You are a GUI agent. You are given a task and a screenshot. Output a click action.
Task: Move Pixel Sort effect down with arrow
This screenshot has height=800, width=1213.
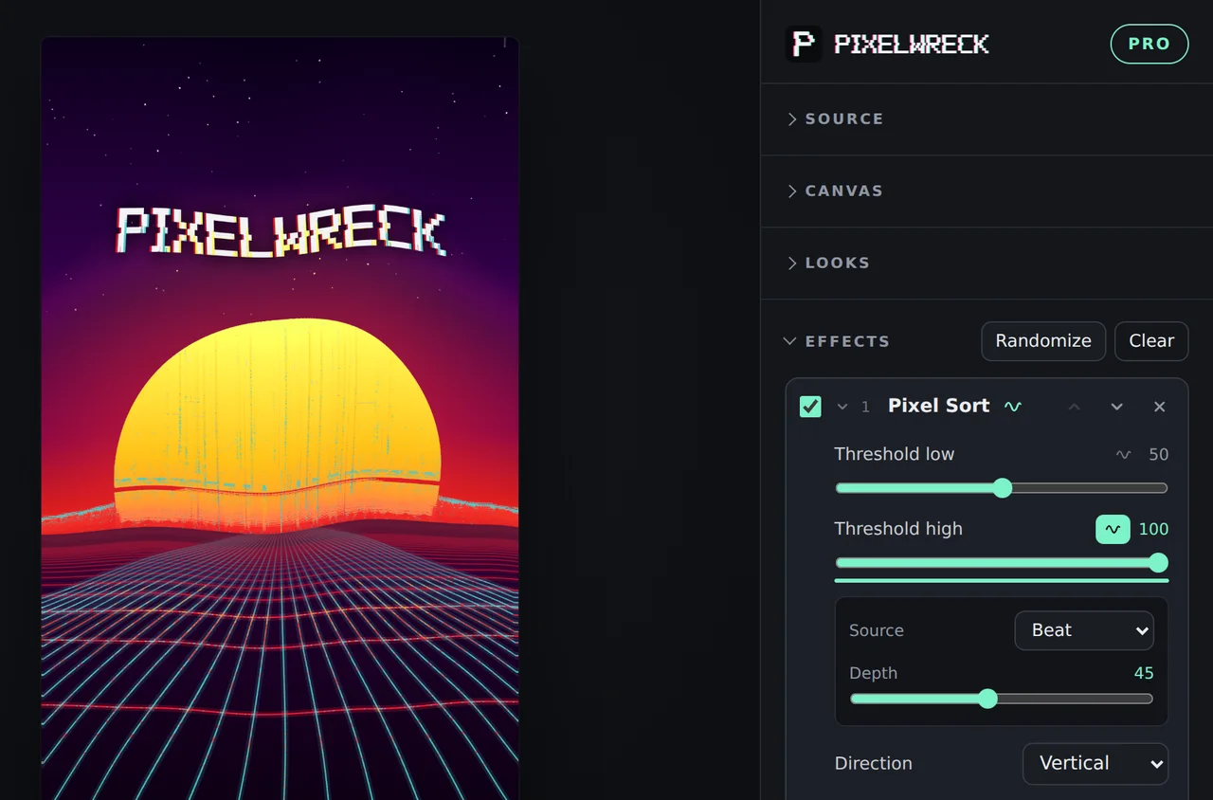1116,407
